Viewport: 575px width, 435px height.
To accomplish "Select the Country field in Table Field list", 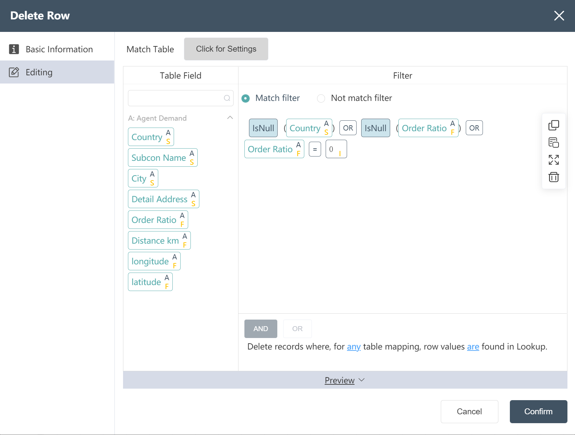I will [x=151, y=137].
